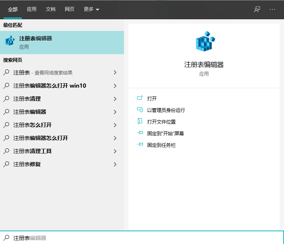Click the search icon beside 注册表 - 查看网络搜索结果

tap(6, 72)
